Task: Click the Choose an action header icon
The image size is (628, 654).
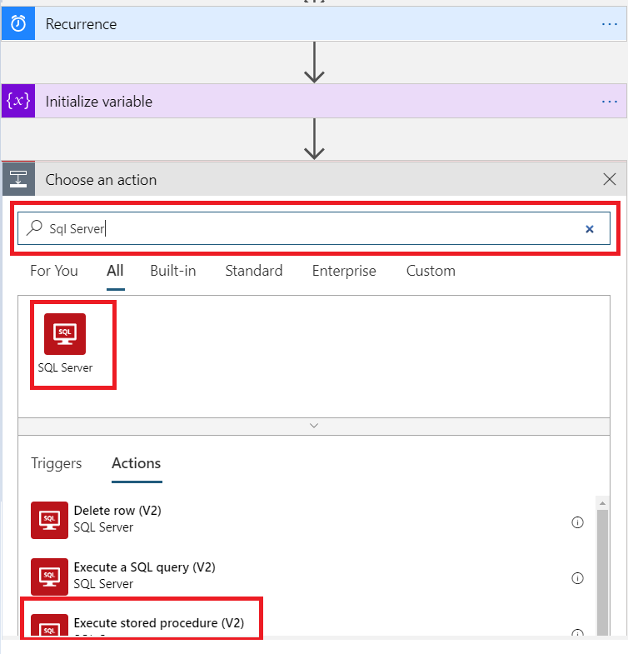Action: point(18,179)
